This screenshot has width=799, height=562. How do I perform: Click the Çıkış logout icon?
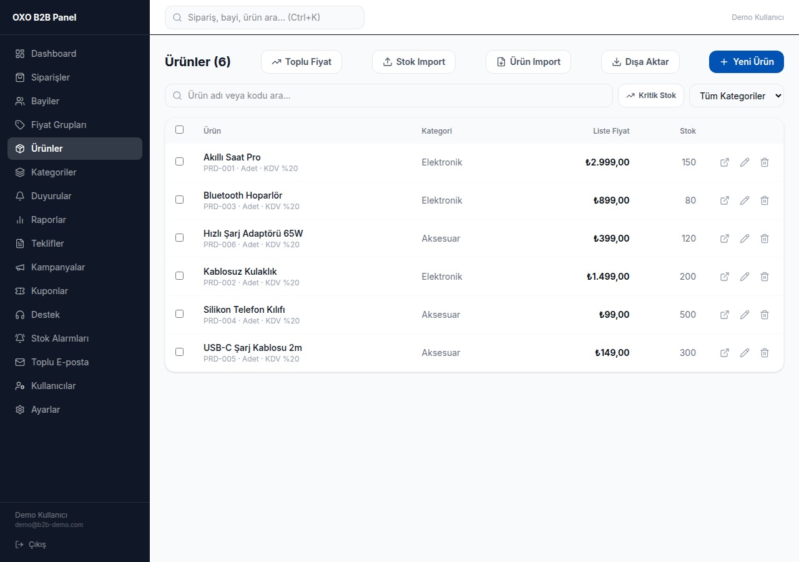[19, 545]
